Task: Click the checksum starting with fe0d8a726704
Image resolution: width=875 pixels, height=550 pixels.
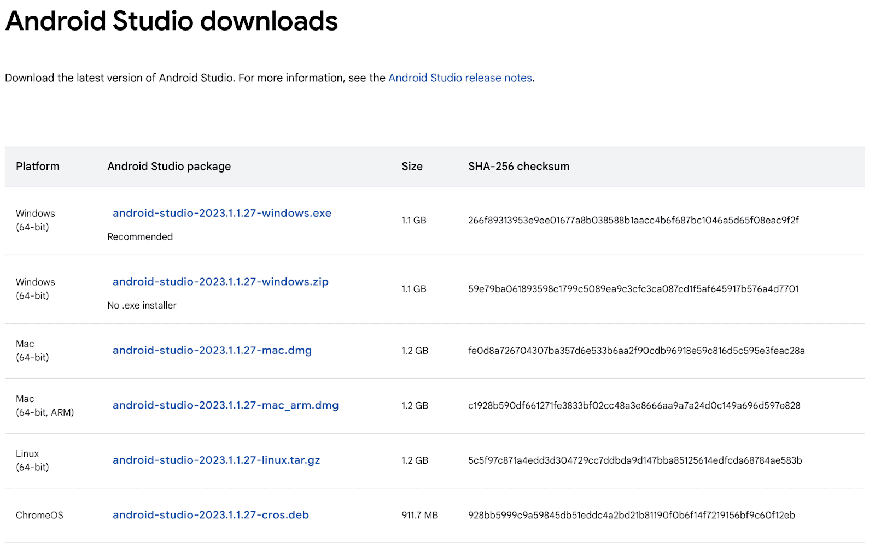Action: pos(637,351)
